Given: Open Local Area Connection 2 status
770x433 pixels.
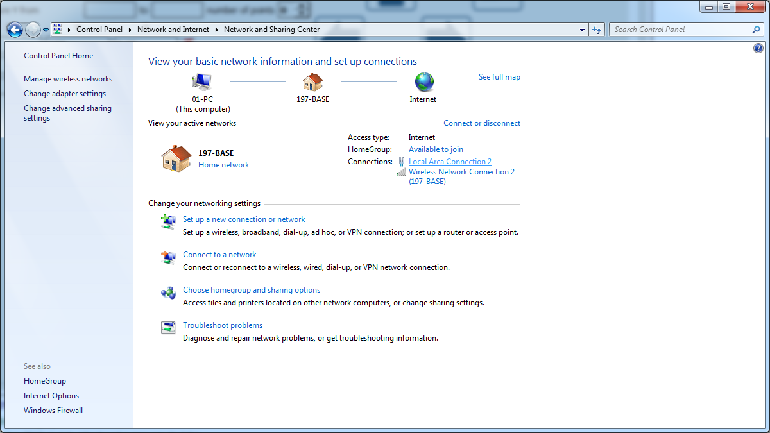Looking at the screenshot, I should (450, 162).
